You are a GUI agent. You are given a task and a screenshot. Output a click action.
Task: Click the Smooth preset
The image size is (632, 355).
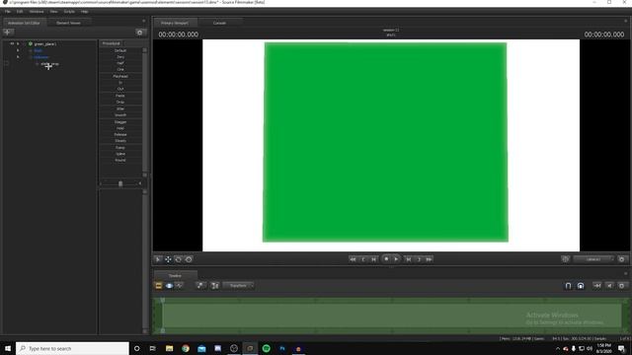(x=120, y=115)
